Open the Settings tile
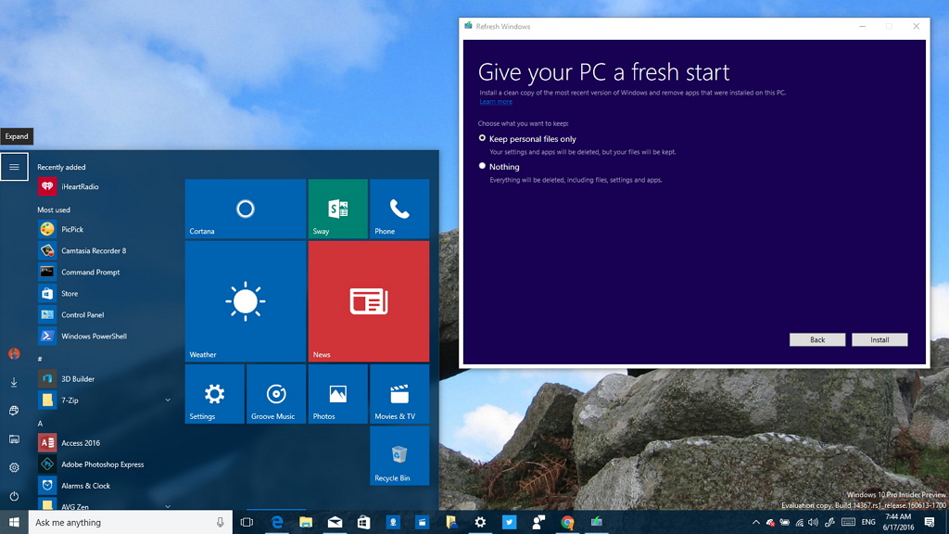 click(215, 394)
